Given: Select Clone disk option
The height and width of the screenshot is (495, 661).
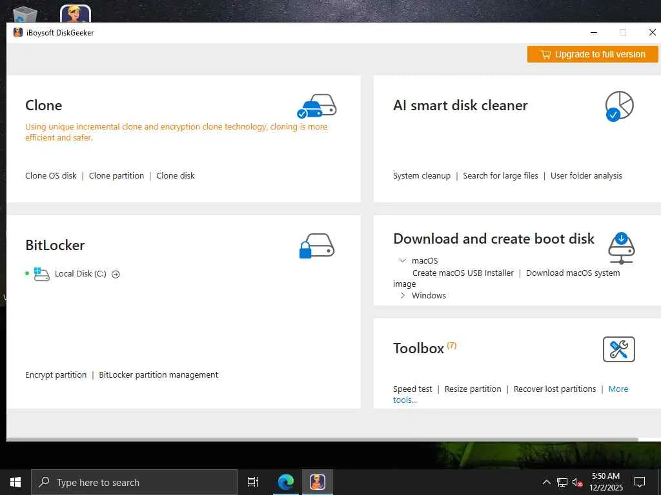Looking at the screenshot, I should [x=176, y=175].
